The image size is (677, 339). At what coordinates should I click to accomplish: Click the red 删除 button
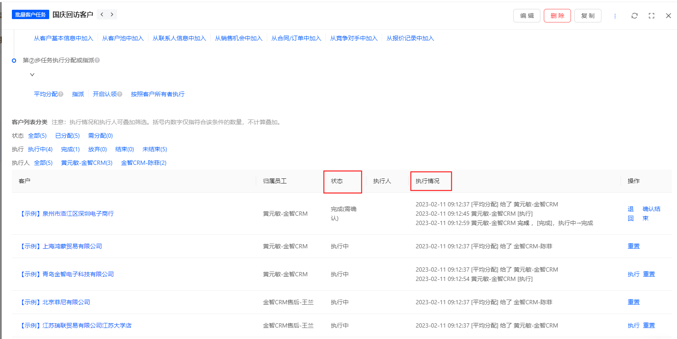point(557,16)
